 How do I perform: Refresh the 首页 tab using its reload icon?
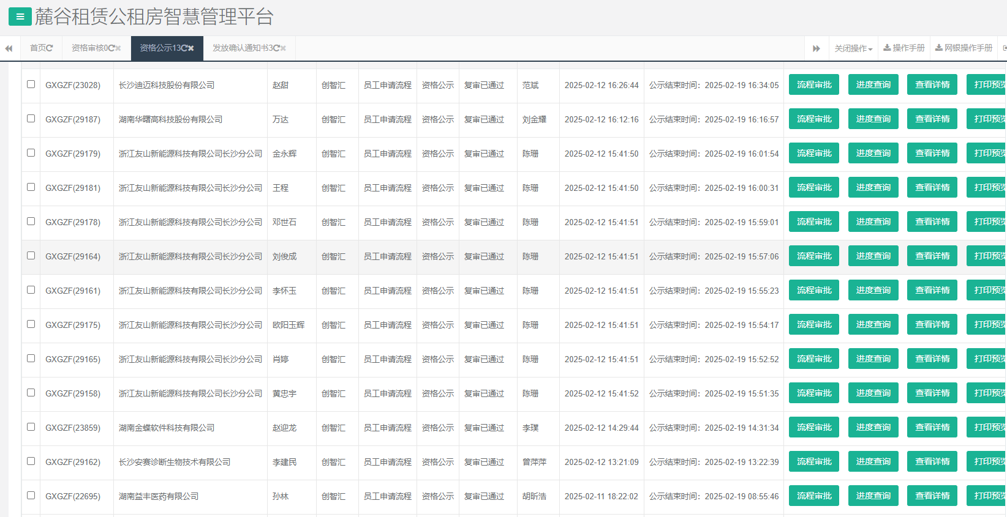[50, 48]
